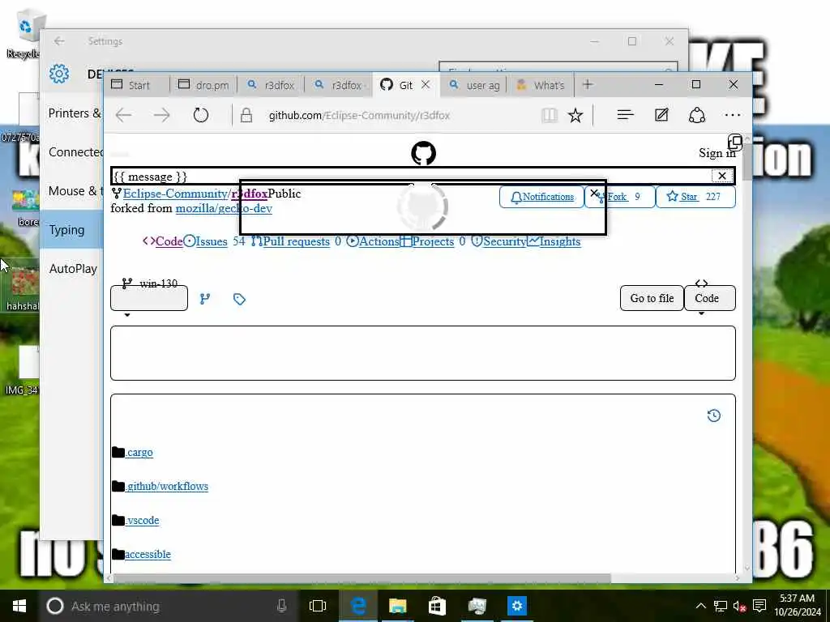Viewport: 830px width, 622px height.
Task: Click the Notifications button
Action: [x=541, y=197]
